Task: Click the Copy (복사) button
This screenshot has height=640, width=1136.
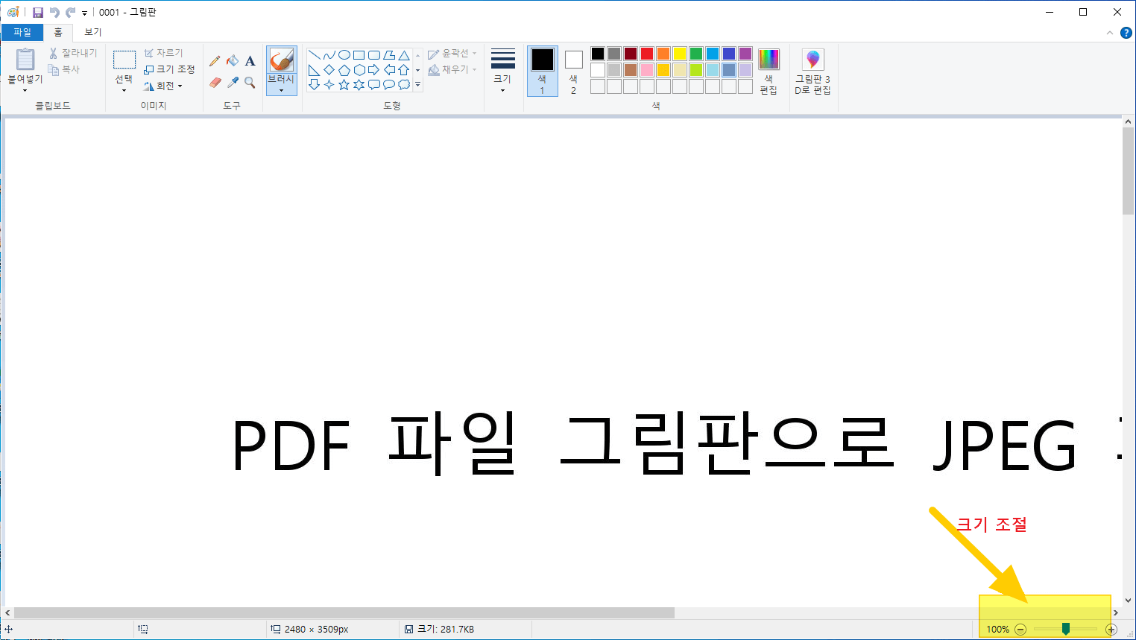Action: [64, 69]
